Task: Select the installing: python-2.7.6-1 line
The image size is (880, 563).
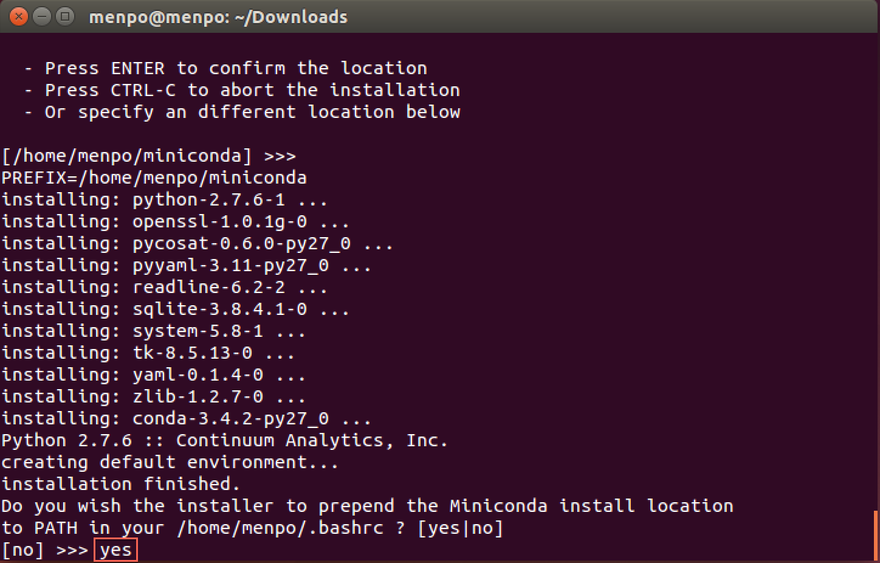Action: tap(164, 199)
